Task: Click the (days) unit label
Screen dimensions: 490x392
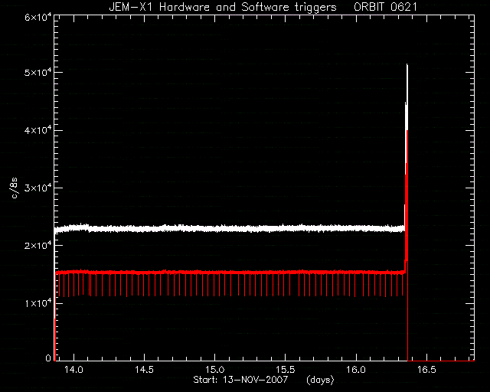Action: pos(320,380)
